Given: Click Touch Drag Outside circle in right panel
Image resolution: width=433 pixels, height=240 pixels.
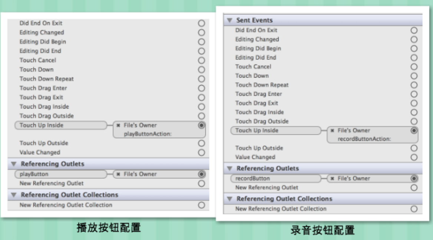Looking at the screenshot, I should tap(414, 121).
